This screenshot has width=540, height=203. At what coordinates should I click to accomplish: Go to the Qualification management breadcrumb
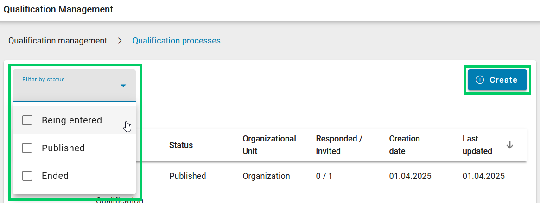58,41
